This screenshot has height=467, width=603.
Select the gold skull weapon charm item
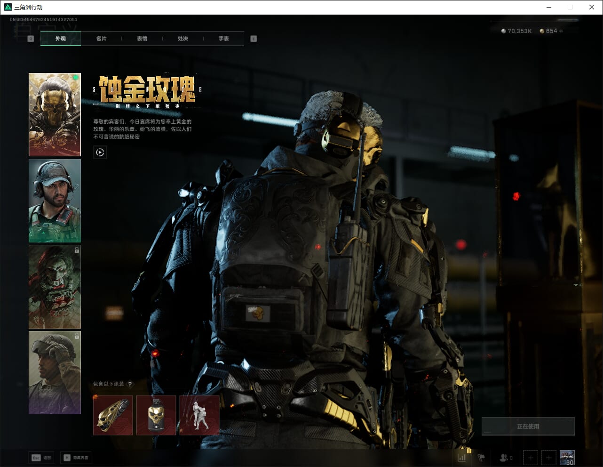(x=113, y=415)
